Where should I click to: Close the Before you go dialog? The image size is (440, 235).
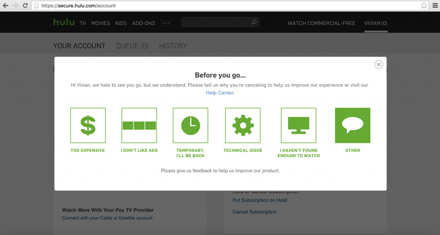click(x=379, y=64)
